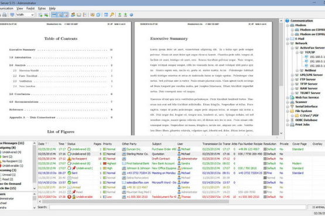This screenshot has width=325, height=216.
Task: Click the second green upload arrow icon
Action: 125,15
